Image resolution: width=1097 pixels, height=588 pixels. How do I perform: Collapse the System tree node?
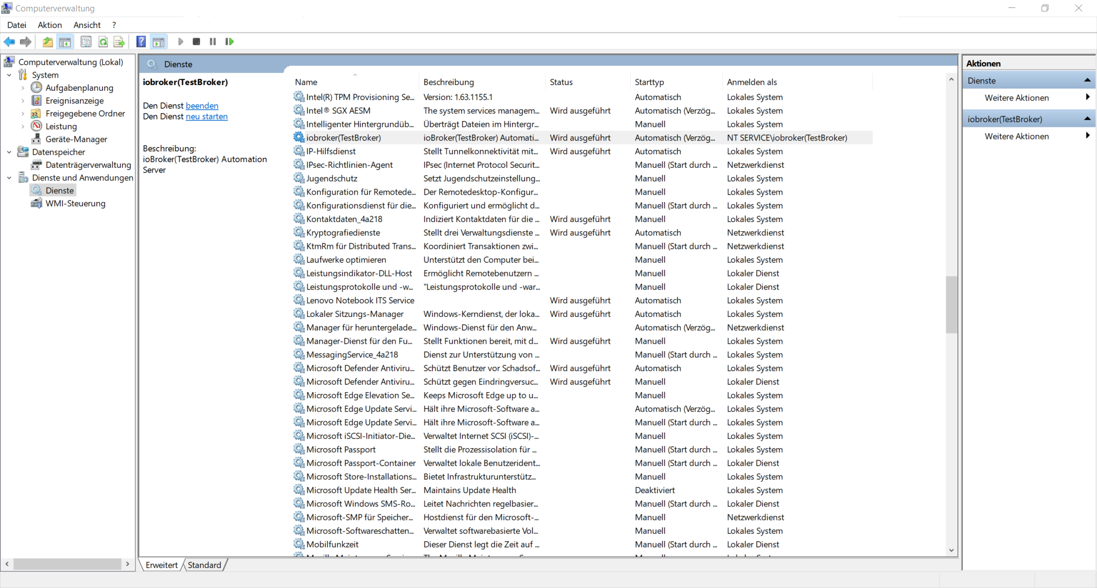pos(9,75)
